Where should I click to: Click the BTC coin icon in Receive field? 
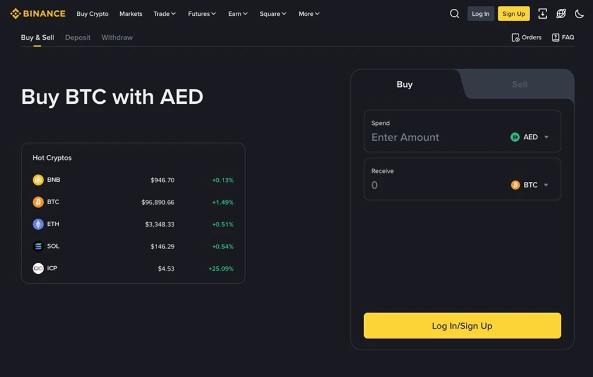point(514,185)
